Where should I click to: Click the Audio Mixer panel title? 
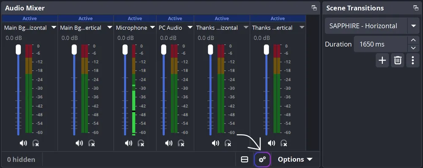25,8
